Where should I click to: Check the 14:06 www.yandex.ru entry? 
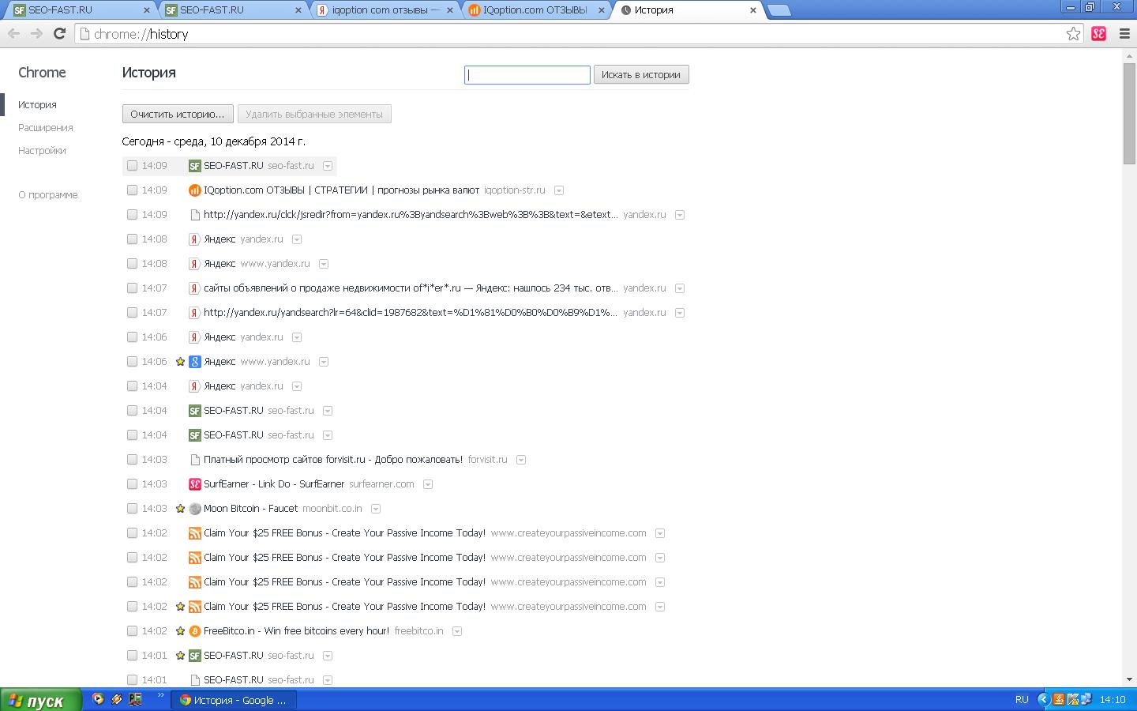pyautogui.click(x=132, y=362)
